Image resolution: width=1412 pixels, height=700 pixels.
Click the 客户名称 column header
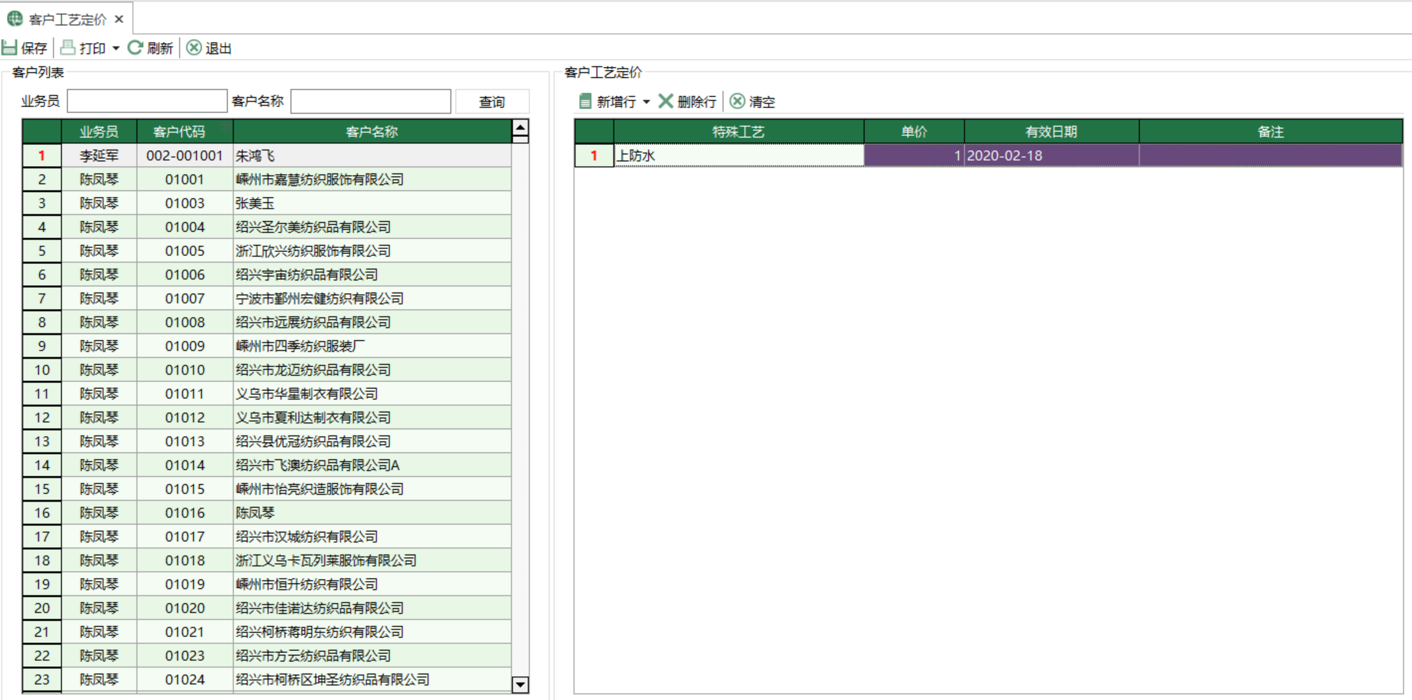click(372, 132)
